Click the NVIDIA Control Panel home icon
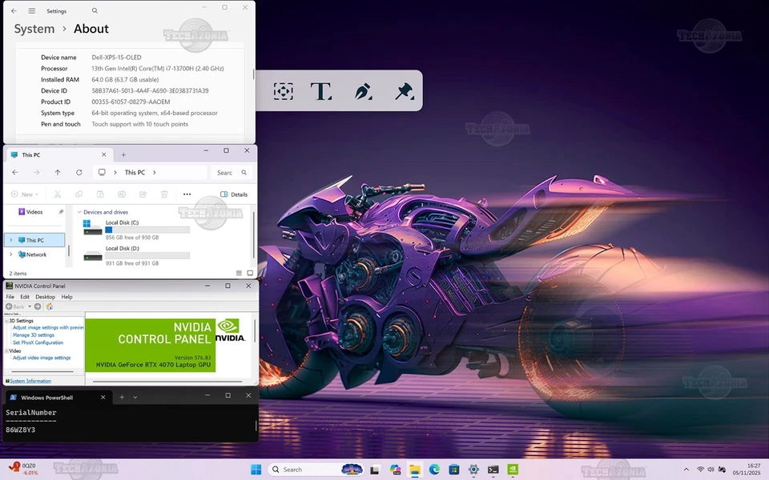This screenshot has height=480, width=769. pyautogui.click(x=50, y=306)
